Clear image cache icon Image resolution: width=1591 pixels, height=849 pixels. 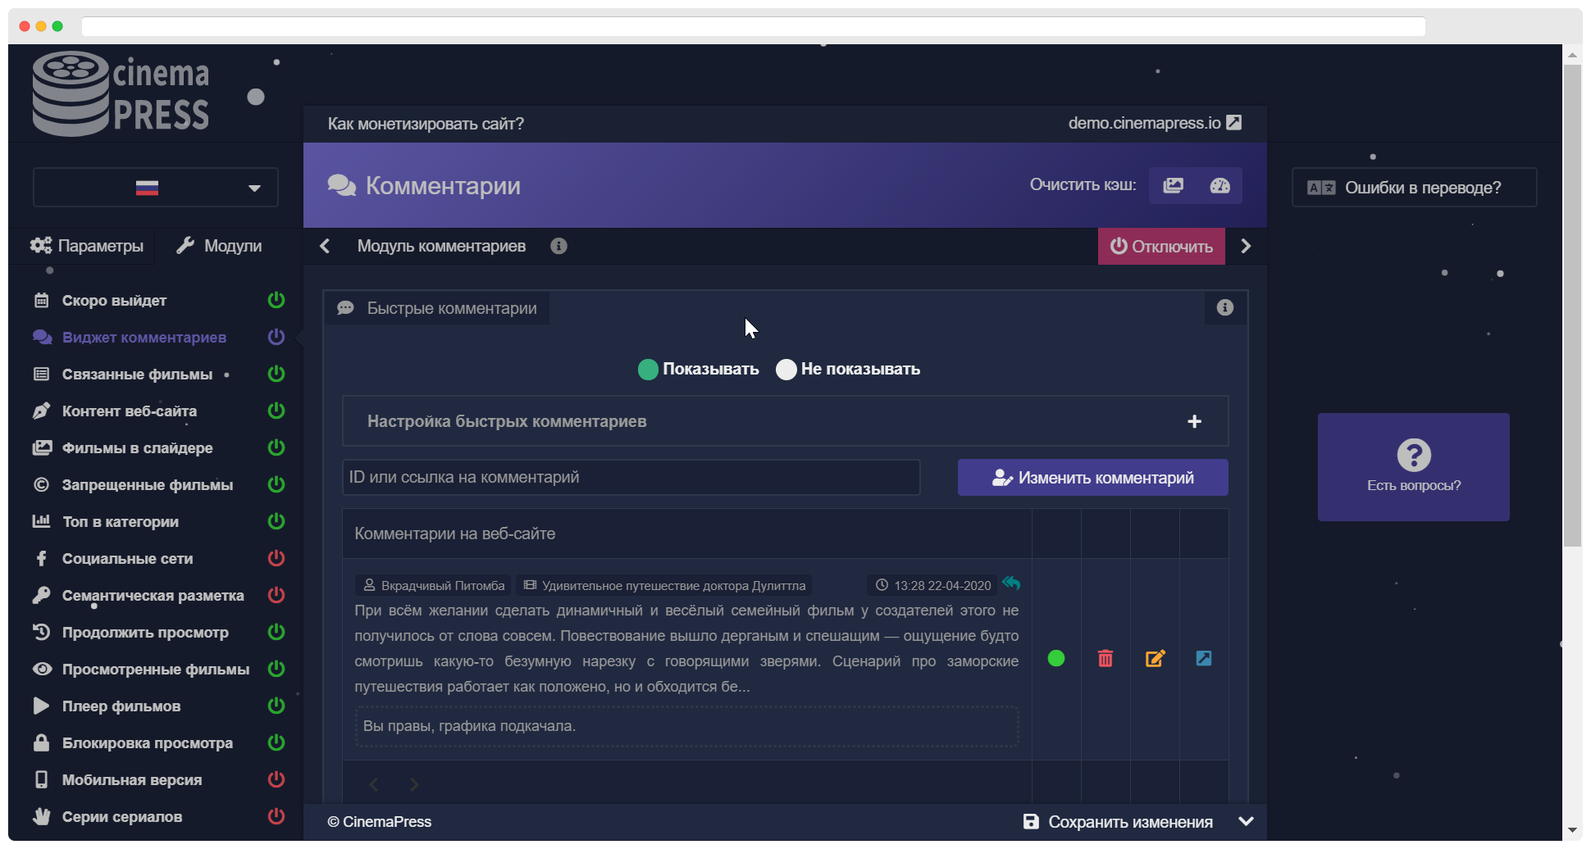pos(1173,185)
